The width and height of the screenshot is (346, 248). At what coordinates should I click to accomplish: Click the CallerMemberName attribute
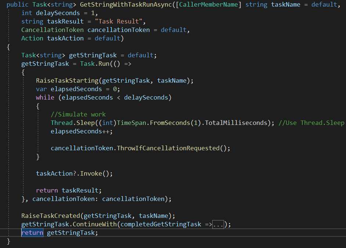point(209,5)
